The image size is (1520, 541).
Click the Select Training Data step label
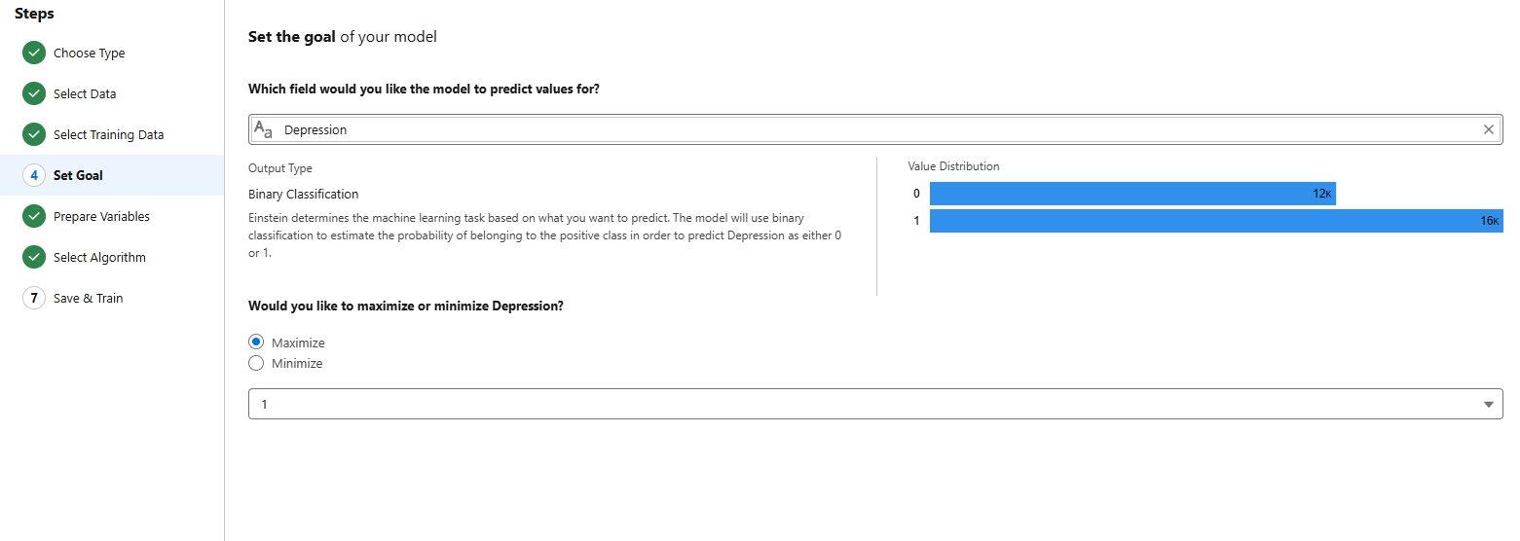[108, 134]
